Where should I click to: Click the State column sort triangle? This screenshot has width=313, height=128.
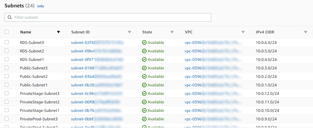[x=172, y=32]
